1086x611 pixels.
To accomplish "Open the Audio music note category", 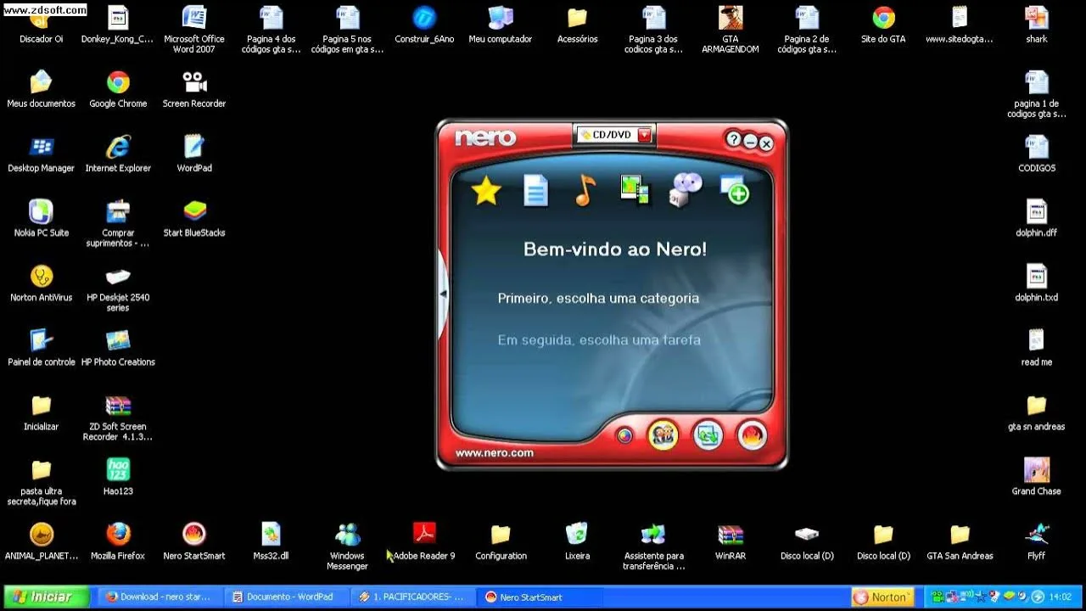I will point(585,191).
